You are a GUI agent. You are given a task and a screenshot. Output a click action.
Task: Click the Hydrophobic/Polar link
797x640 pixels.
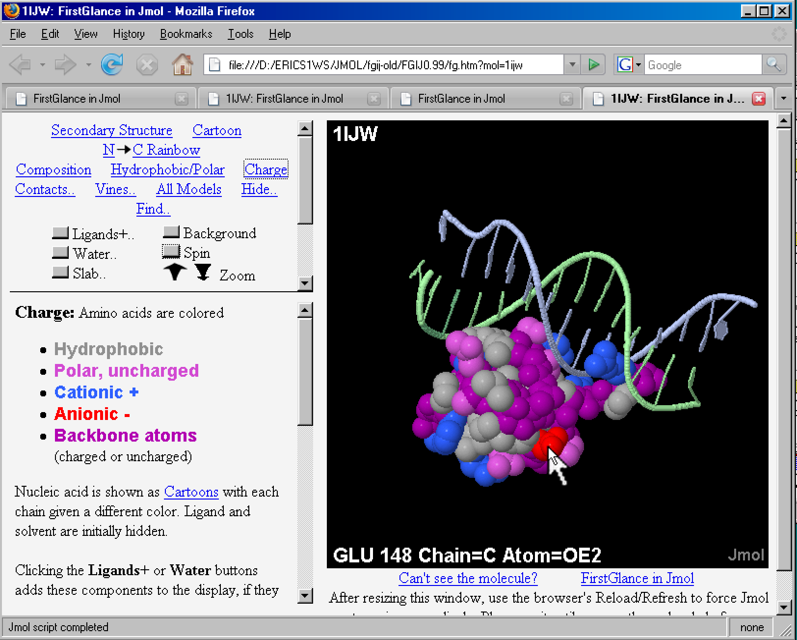(x=168, y=169)
